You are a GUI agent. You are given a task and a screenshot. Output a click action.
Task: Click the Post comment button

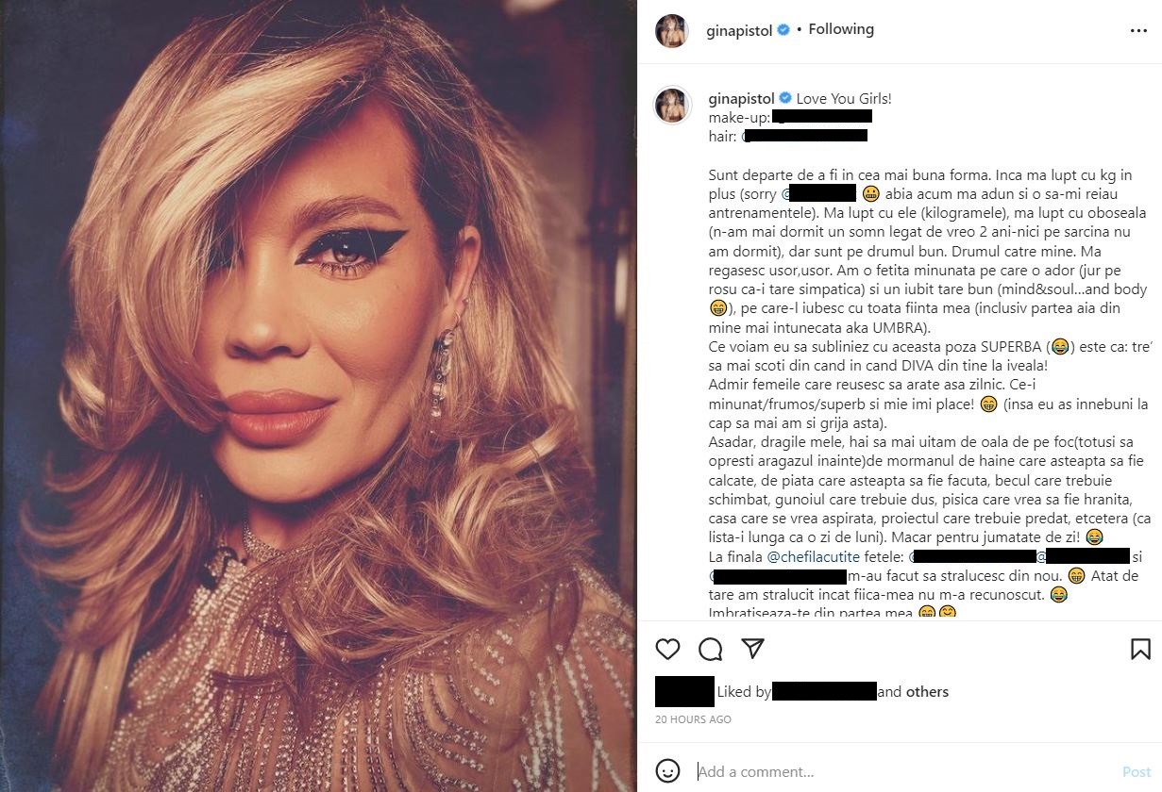point(1137,771)
